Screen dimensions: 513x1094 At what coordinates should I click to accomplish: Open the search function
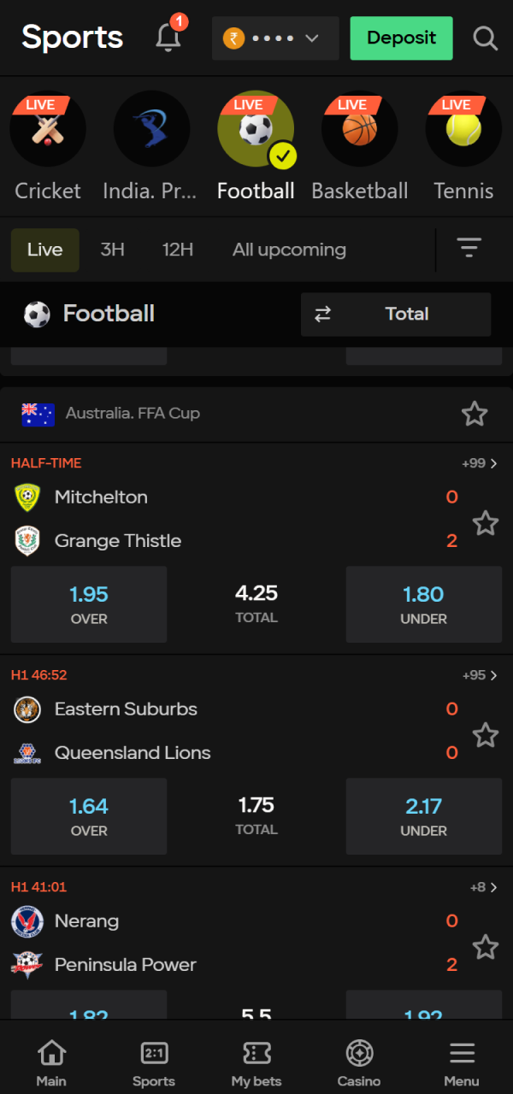(x=485, y=38)
